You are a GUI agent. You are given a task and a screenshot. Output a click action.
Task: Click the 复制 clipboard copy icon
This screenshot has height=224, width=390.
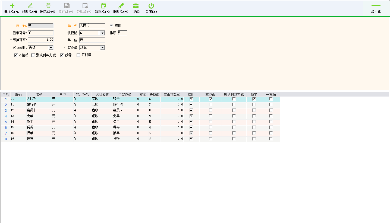103,6
